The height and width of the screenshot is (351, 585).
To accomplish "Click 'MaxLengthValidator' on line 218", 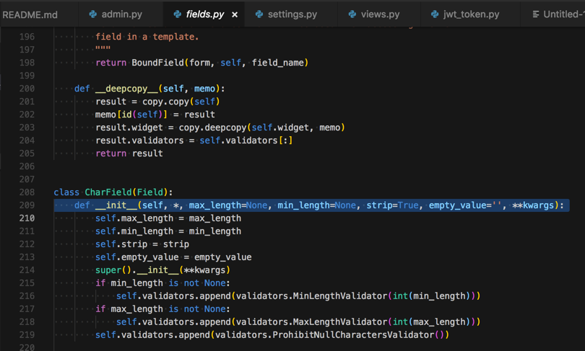I will tap(339, 321).
